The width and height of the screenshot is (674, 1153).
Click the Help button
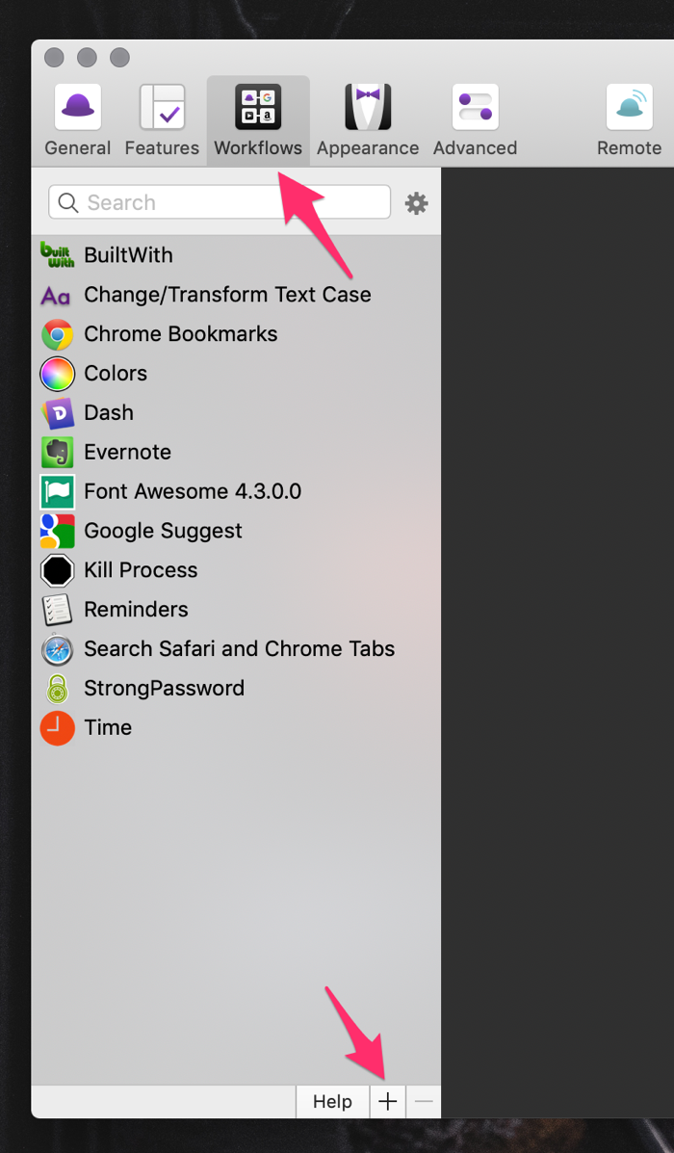click(332, 1102)
